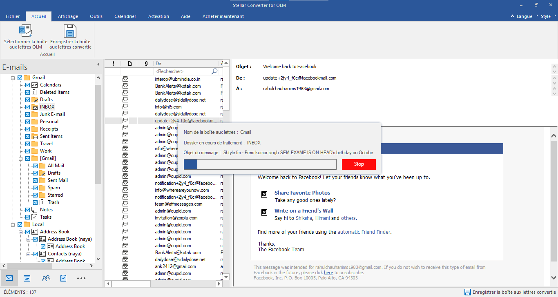Open the Calendar view icon

click(27, 278)
